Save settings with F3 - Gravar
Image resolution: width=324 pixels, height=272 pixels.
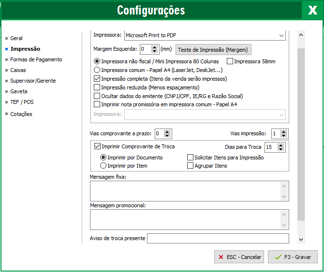(x=293, y=257)
